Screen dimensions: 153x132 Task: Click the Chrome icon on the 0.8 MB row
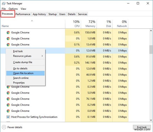(8, 111)
